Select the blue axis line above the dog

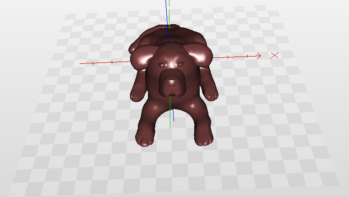168,13
